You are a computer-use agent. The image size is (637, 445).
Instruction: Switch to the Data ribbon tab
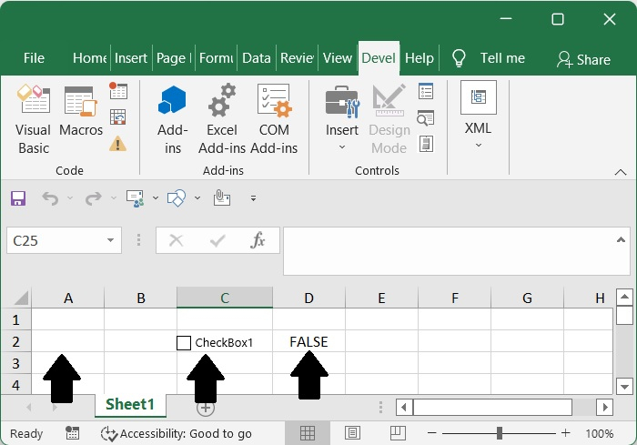tap(257, 58)
